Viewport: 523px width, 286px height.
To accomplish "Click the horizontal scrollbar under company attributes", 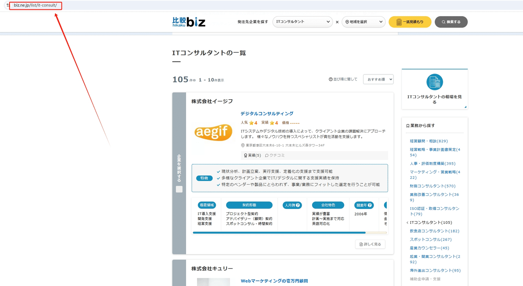I will (x=289, y=233).
